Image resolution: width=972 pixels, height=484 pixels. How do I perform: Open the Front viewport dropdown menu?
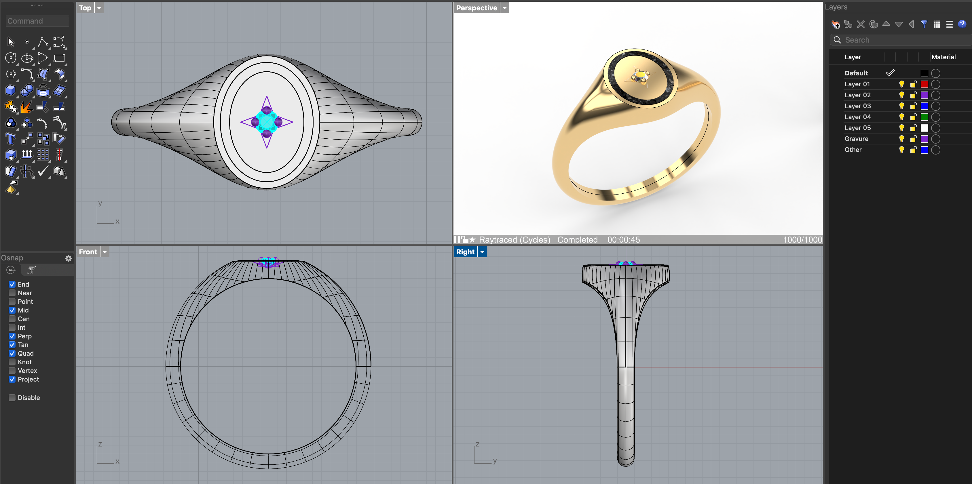coord(105,252)
